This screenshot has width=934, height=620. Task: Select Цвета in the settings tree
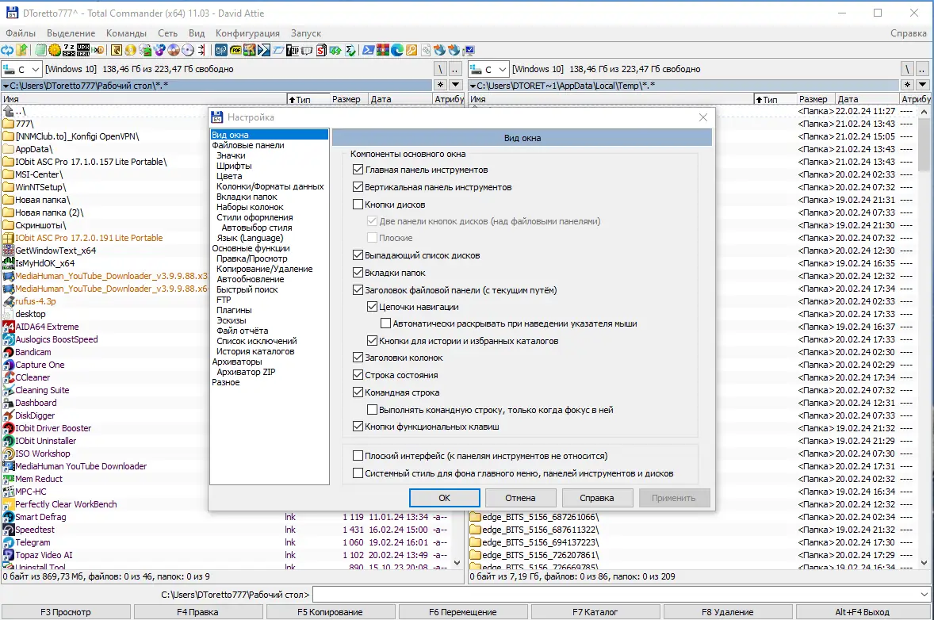pyautogui.click(x=229, y=176)
